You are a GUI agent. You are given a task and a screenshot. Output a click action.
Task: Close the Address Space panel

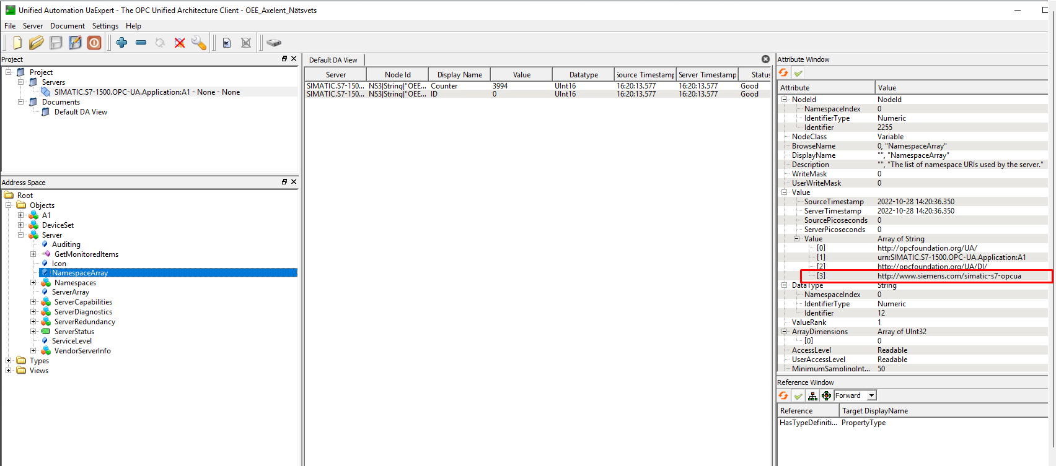pos(294,182)
